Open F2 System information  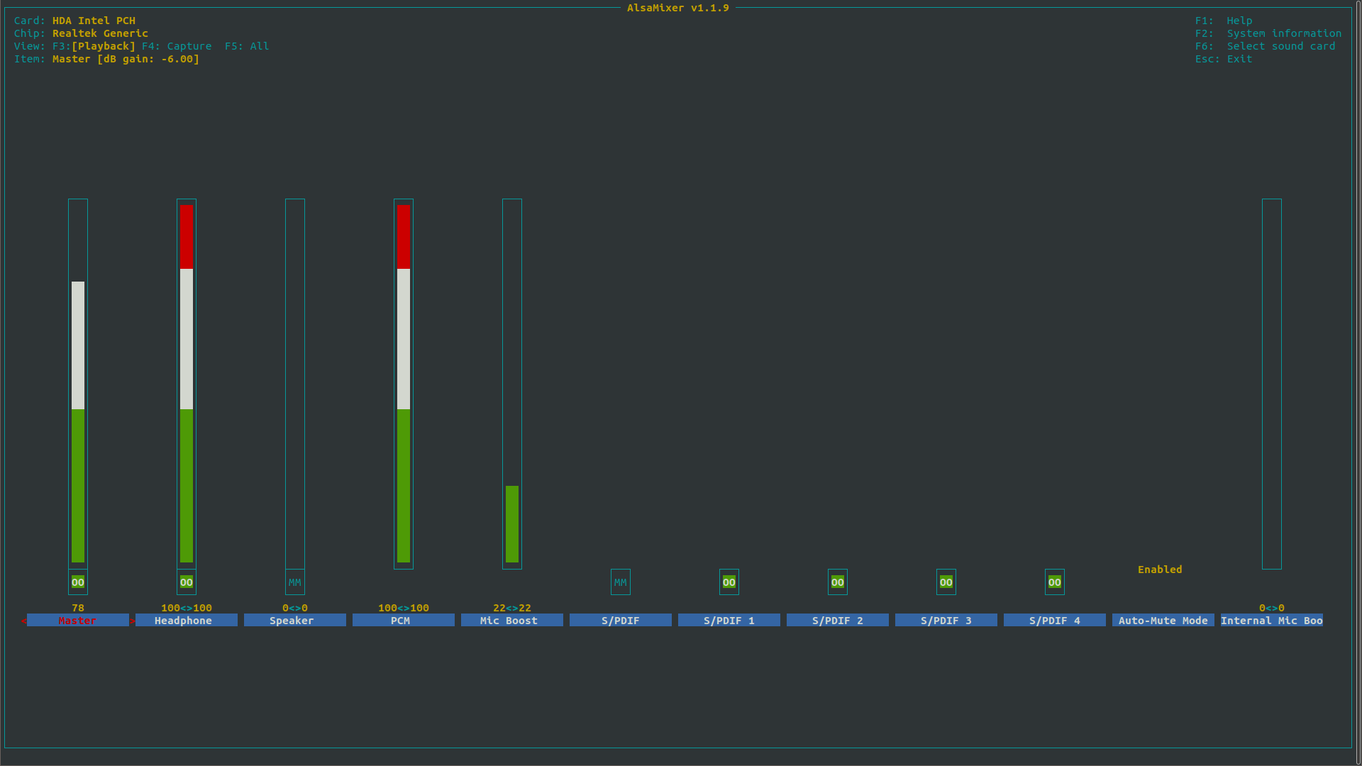1268,33
